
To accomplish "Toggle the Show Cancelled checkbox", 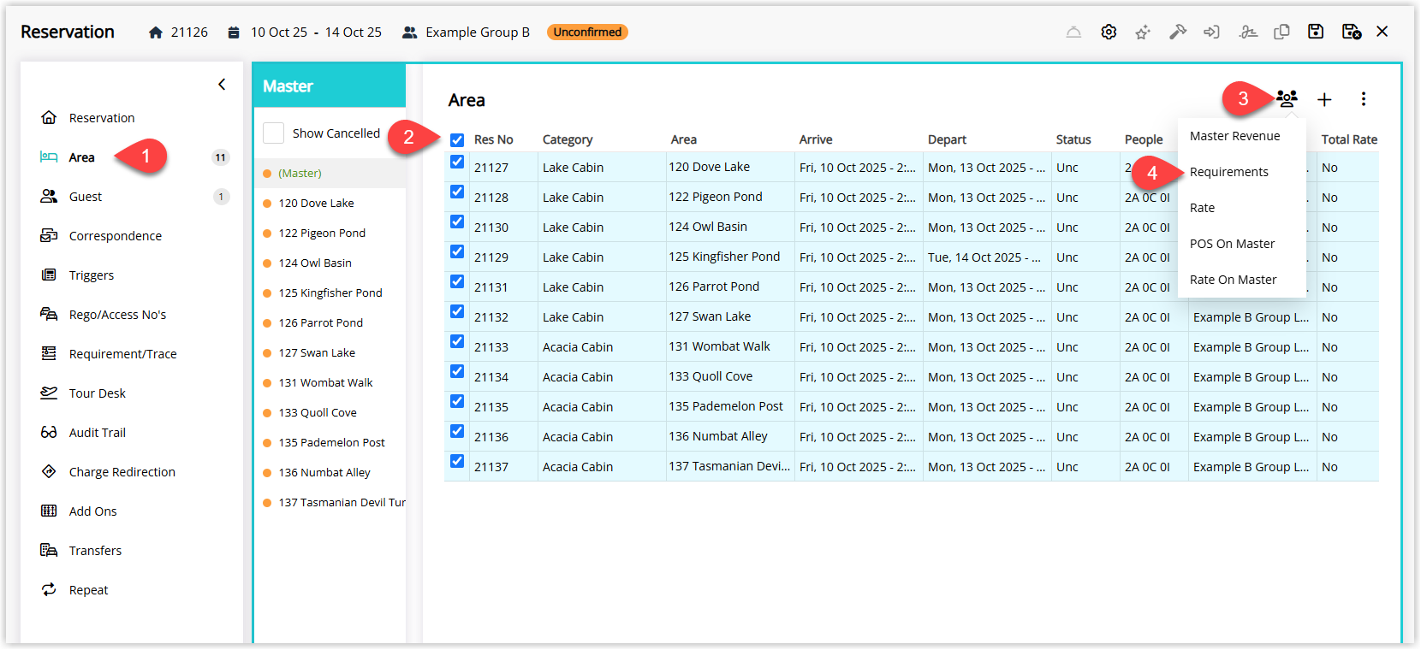I will tap(274, 133).
